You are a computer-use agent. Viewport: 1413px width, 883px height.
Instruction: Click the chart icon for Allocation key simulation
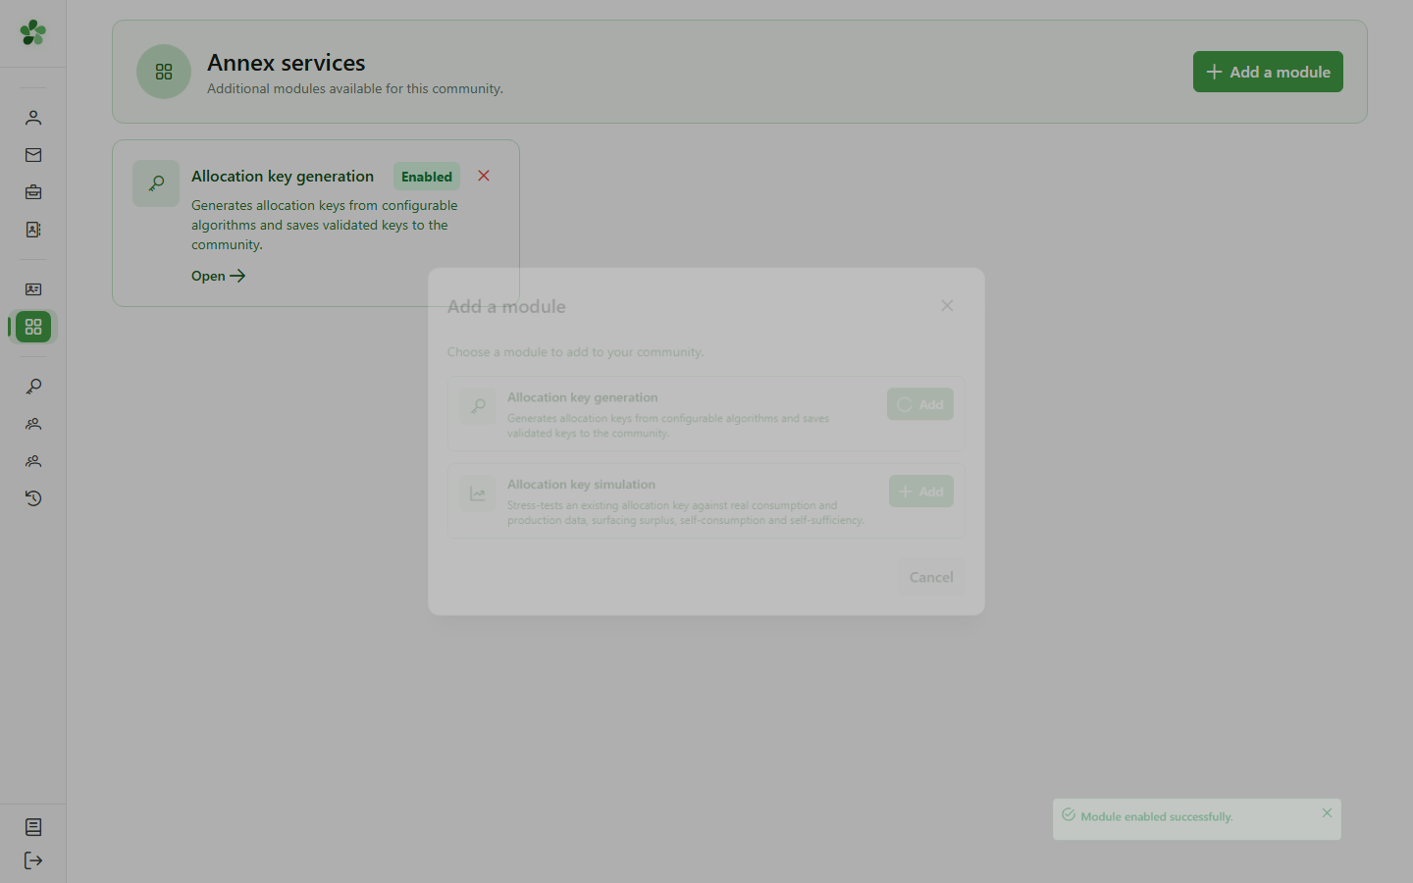[478, 493]
